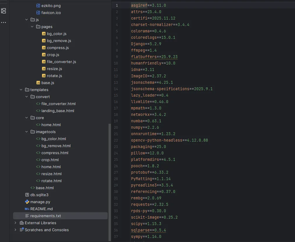This screenshot has height=242, width=295.
Task: Select requirements.txt in the project tree
Action: (46, 216)
